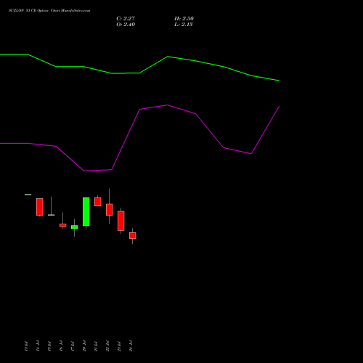The width and height of the screenshot is (363, 363).
Task: Click the 14 Jul date axis label
Action: 38,346
